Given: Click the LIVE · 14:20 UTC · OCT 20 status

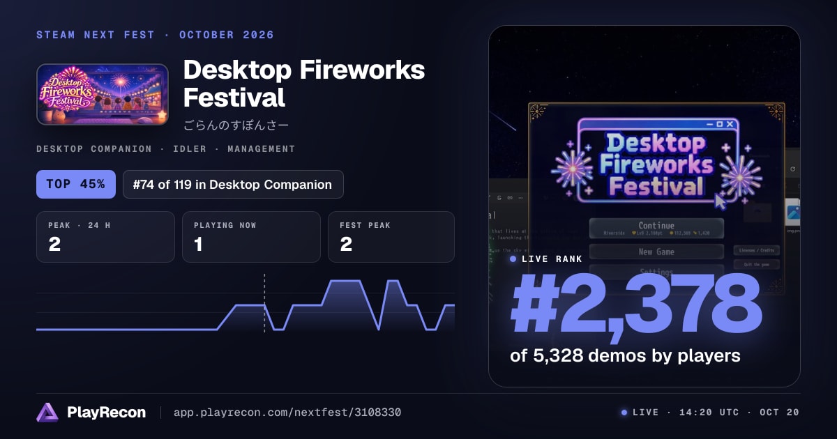Looking at the screenshot, I should point(710,413).
